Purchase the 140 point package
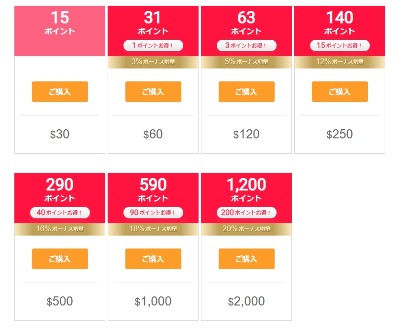The width and height of the screenshot is (400, 328). [x=340, y=91]
